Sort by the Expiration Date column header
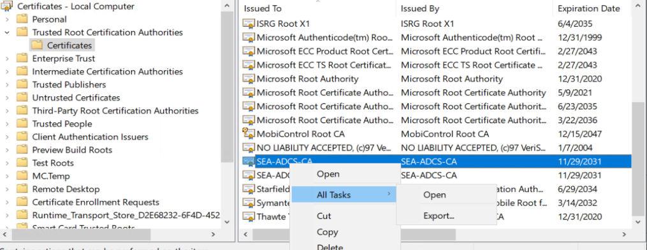Viewport: 647px width, 250px height. 589,8
